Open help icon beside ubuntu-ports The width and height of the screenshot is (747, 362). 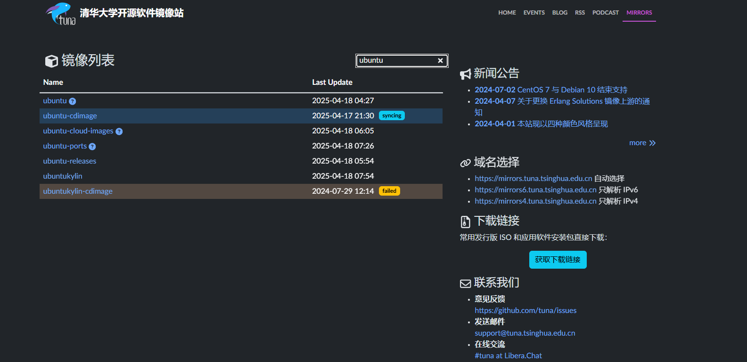coord(92,147)
